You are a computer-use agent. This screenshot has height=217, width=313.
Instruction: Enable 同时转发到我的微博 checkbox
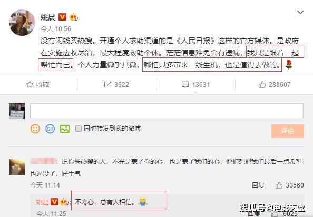pos(79,129)
